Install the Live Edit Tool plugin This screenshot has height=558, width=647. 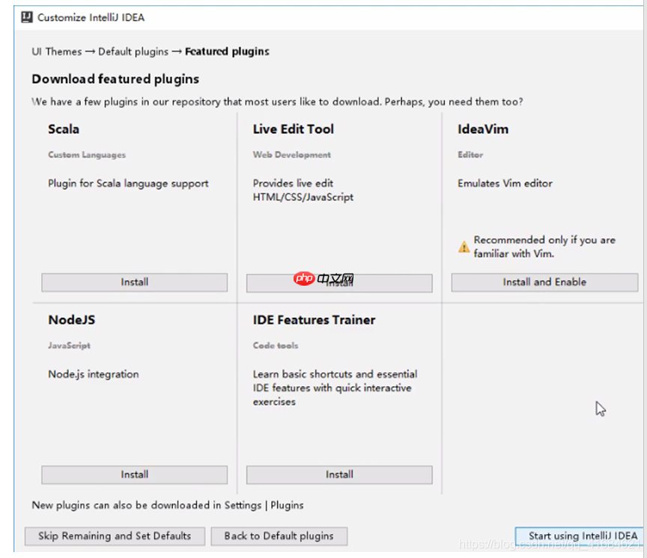pyautogui.click(x=339, y=283)
